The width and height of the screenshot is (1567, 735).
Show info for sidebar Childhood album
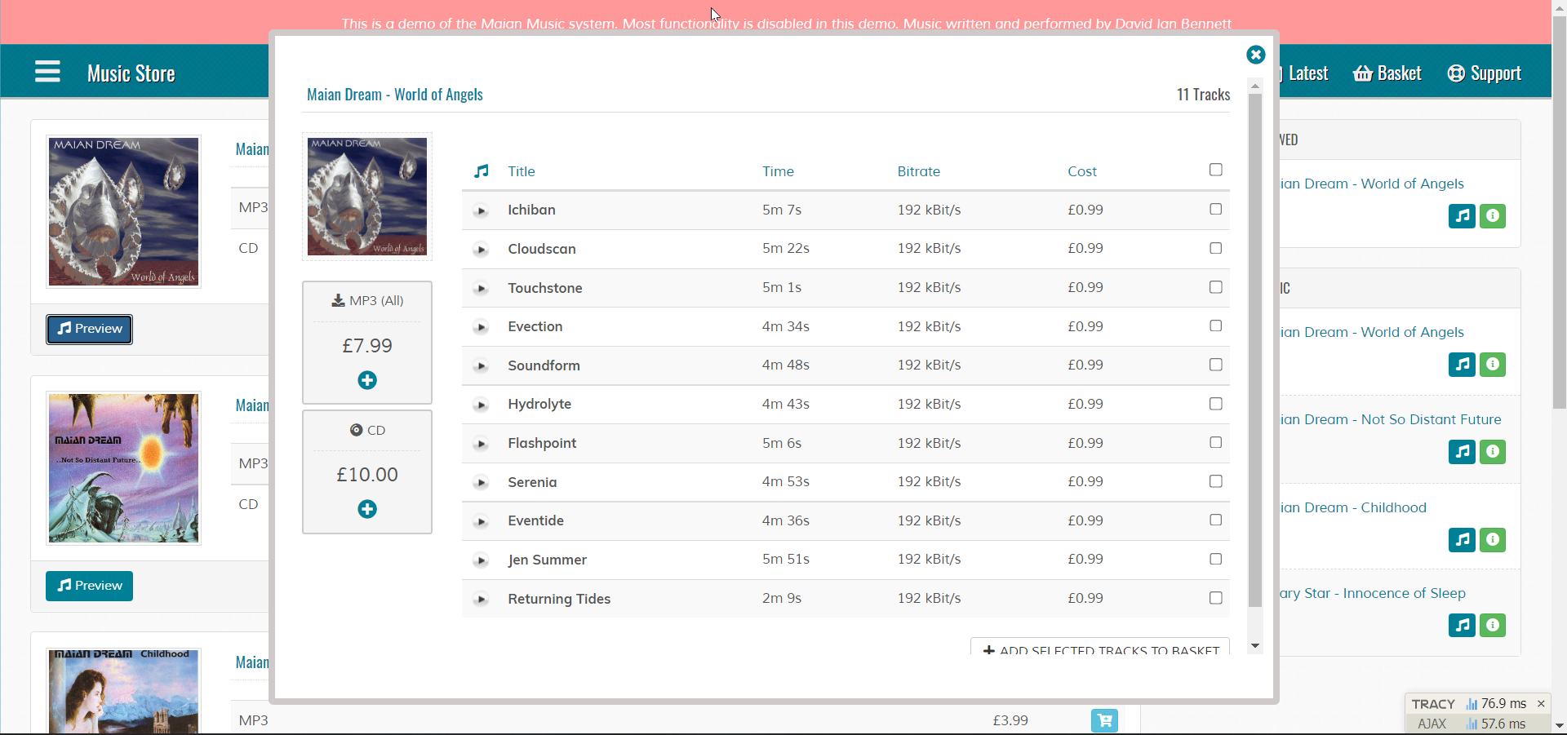[1493, 540]
